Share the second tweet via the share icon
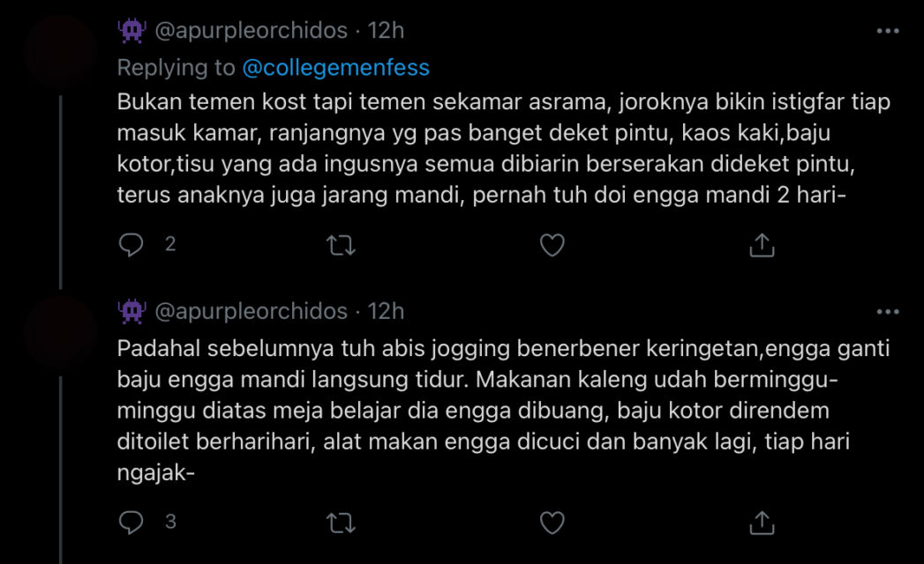Image resolution: width=924 pixels, height=564 pixels. [761, 523]
